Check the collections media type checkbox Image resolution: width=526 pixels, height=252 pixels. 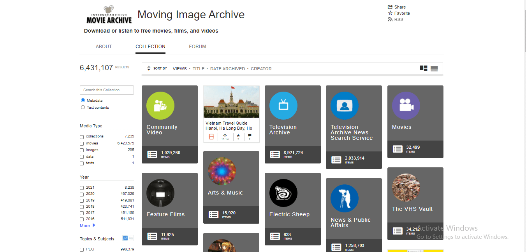tap(82, 137)
